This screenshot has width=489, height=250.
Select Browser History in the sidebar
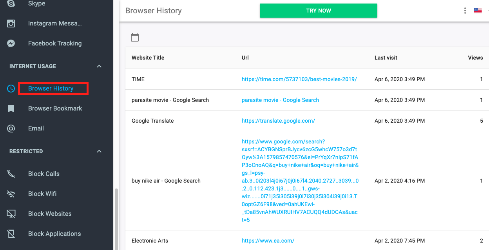click(x=51, y=88)
